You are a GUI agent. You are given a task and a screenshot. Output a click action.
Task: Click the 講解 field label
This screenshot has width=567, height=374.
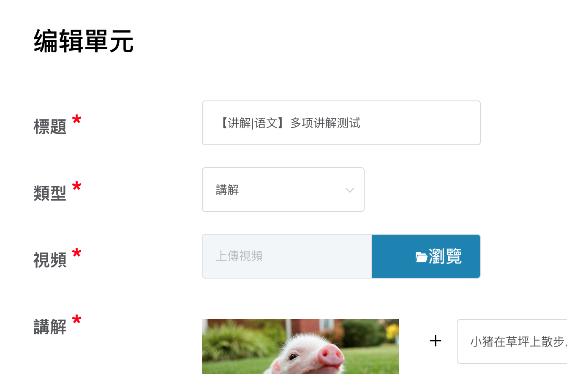click(50, 327)
